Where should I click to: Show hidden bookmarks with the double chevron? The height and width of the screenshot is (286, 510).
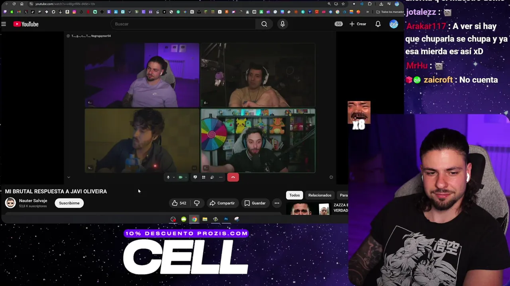coord(367,12)
